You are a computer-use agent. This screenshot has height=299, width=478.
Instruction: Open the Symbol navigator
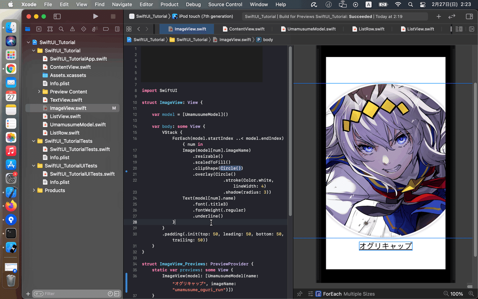[x=50, y=29]
